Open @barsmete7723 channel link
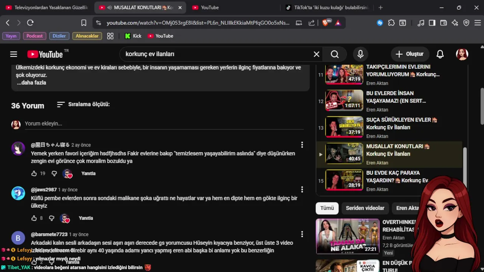Image resolution: width=484 pixels, height=272 pixels. point(49,234)
